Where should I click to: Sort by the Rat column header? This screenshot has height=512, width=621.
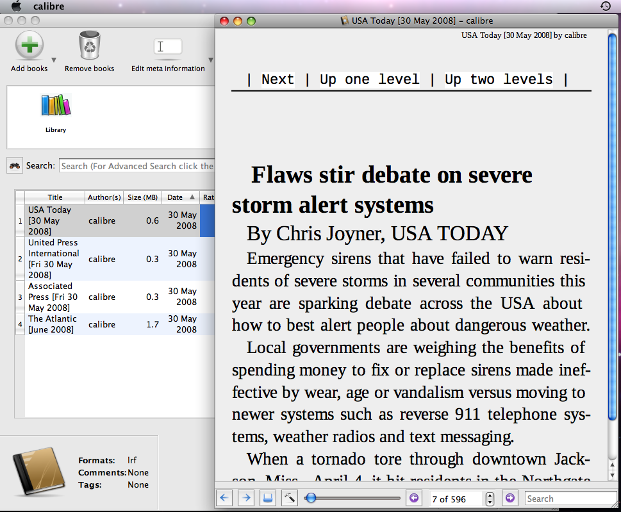[208, 197]
